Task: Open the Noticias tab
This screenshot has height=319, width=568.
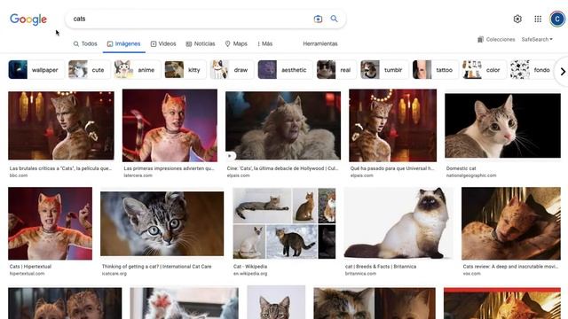Action: click(x=201, y=43)
